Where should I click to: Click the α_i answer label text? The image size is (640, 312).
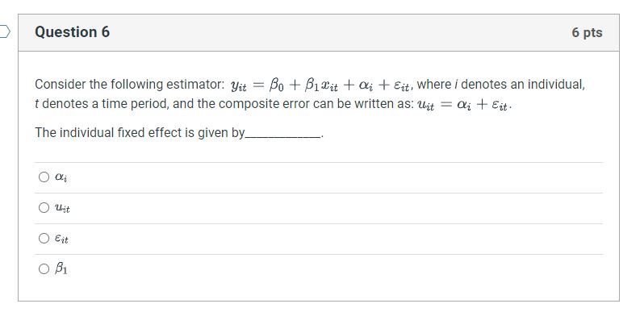click(x=61, y=177)
